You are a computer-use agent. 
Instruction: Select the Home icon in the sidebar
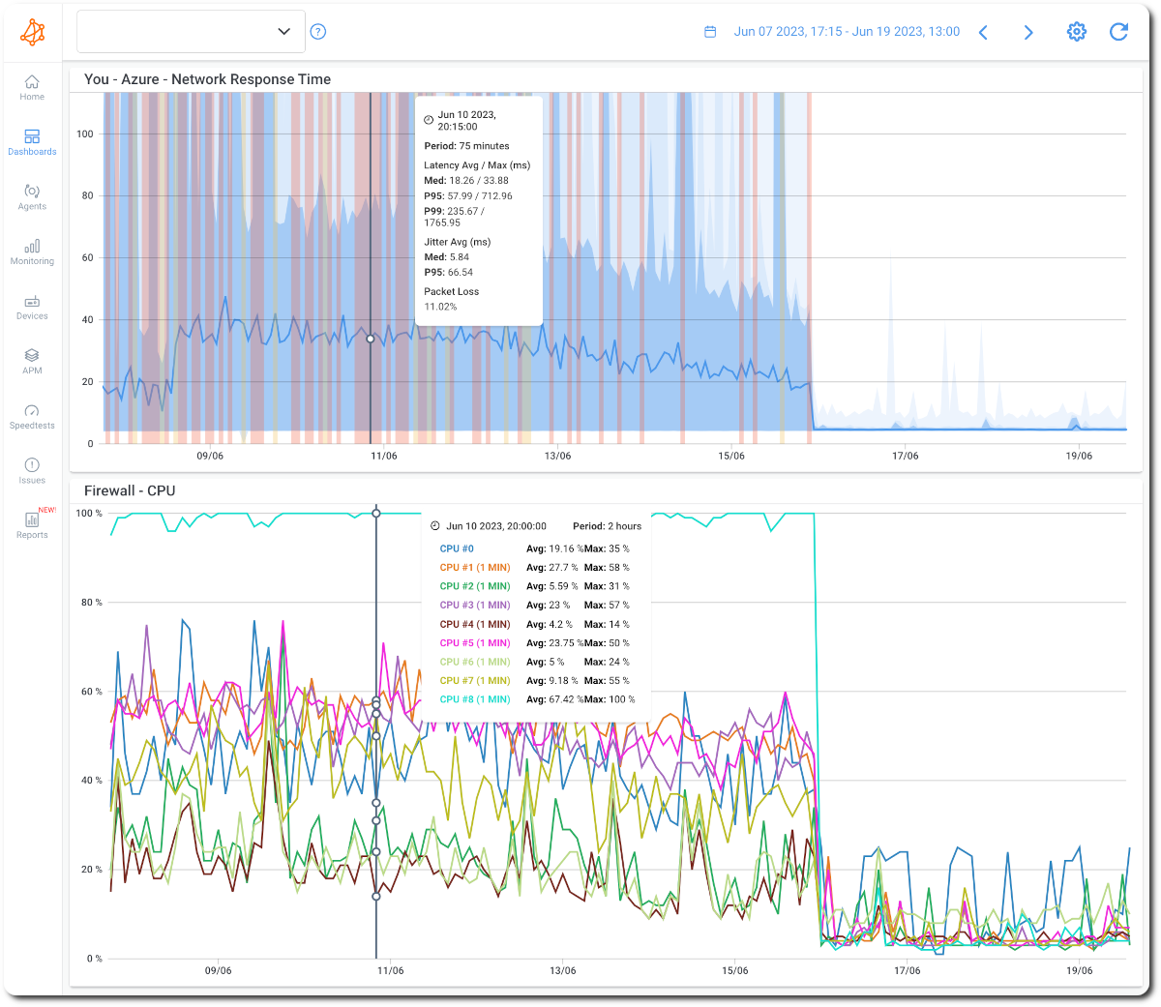(32, 89)
